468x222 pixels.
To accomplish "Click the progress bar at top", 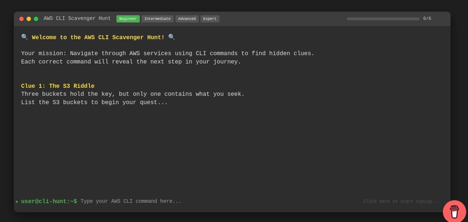I will coord(383,19).
